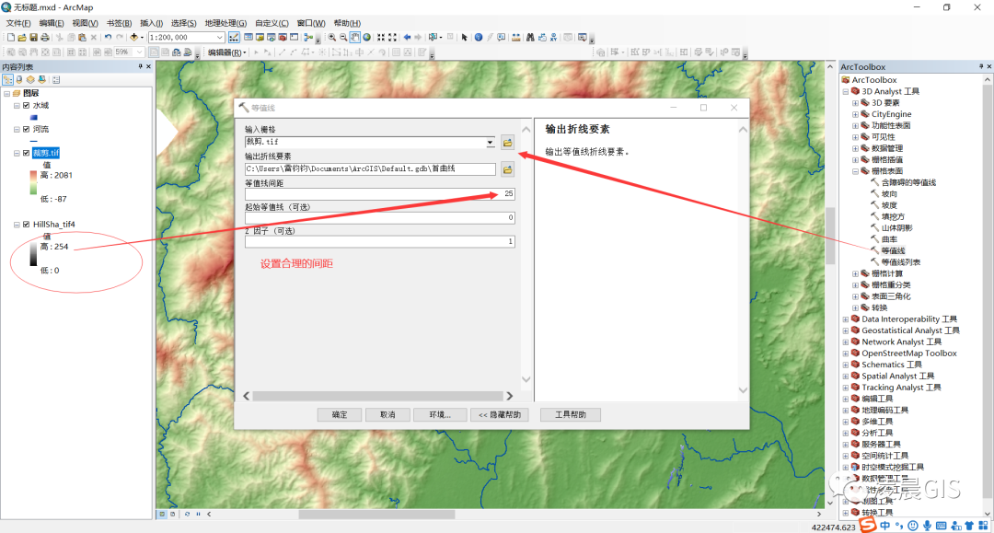Switch to List By Drawing Order view
This screenshot has width=994, height=533.
click(7, 79)
